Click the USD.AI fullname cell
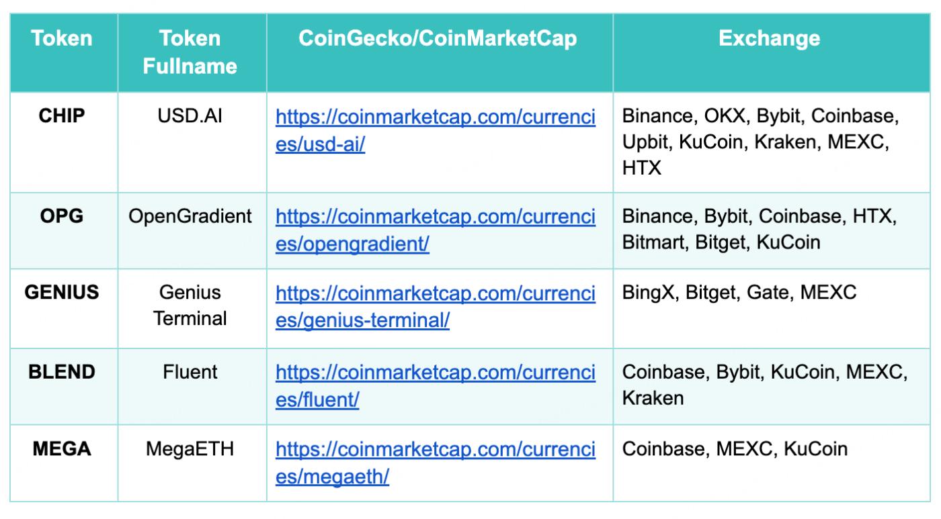941x519 pixels. pos(190,116)
